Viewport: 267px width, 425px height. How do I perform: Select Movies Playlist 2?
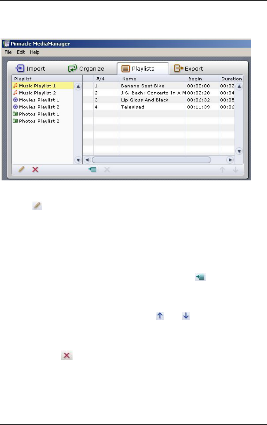pos(43,107)
